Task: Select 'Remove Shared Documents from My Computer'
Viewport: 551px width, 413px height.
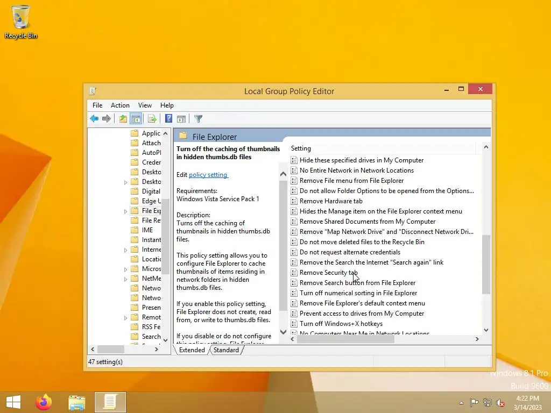Action: coord(368,222)
